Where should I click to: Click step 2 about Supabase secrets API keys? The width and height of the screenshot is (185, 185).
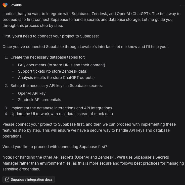pos(57,86)
